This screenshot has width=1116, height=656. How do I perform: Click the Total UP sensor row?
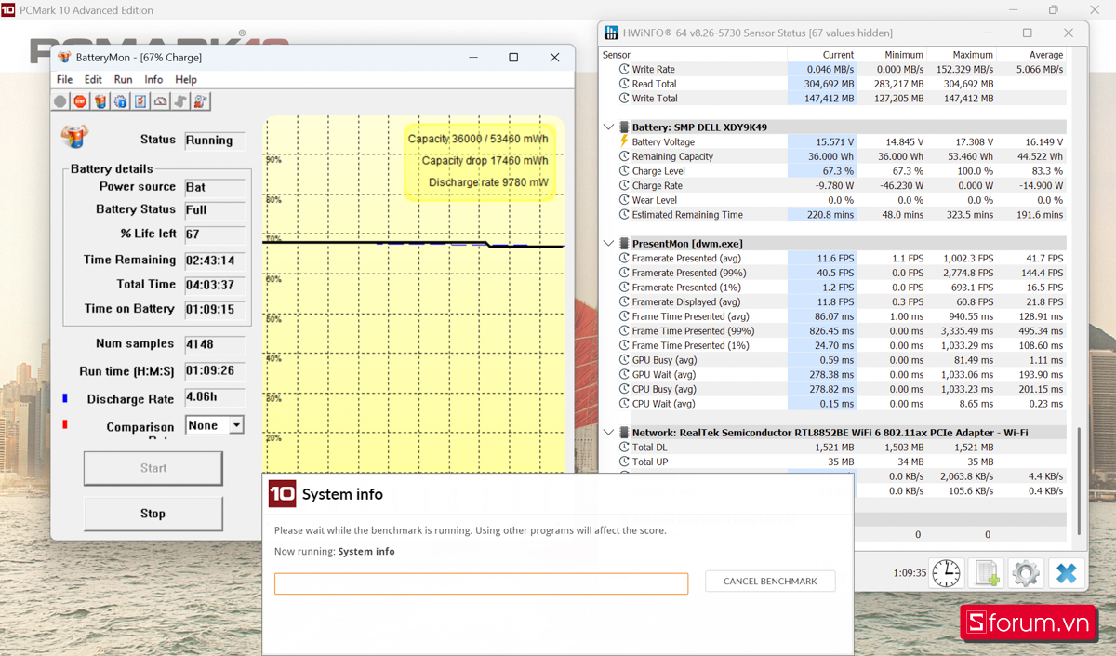tap(834, 462)
